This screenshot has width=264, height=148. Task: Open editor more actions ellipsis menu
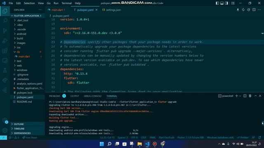click(x=259, y=10)
